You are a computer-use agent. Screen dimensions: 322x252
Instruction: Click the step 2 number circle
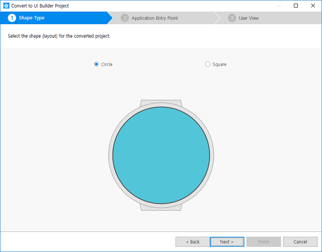point(125,18)
